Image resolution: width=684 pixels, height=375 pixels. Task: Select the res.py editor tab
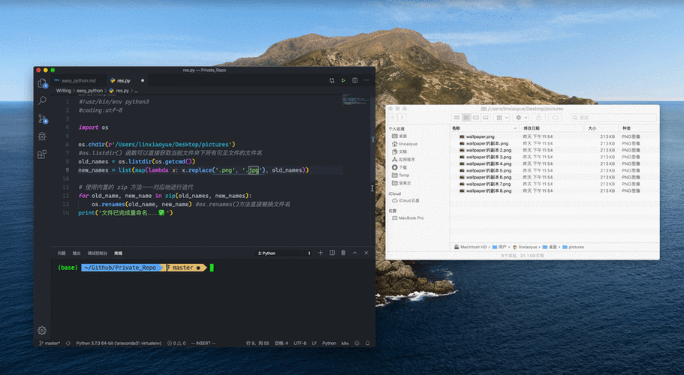pos(123,80)
